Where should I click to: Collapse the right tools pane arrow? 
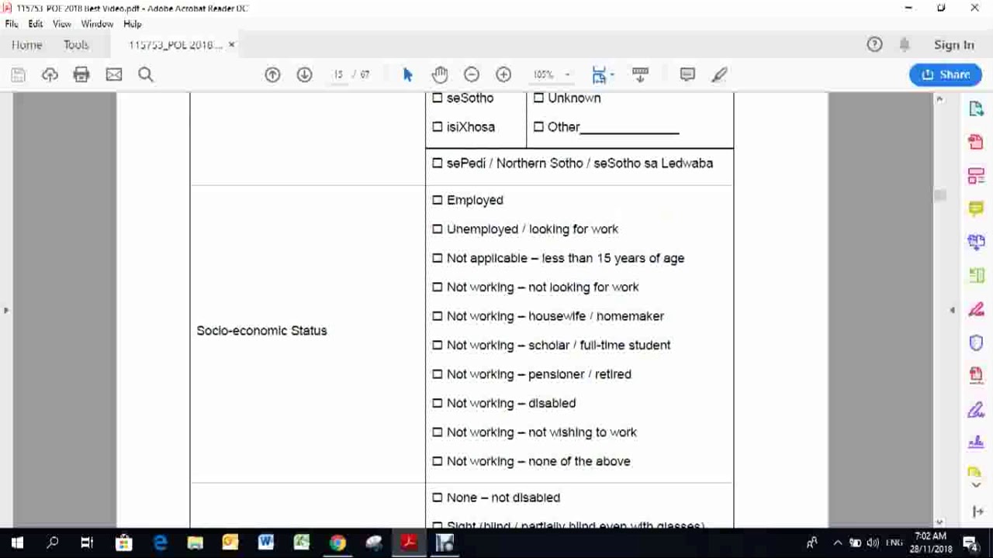point(952,310)
